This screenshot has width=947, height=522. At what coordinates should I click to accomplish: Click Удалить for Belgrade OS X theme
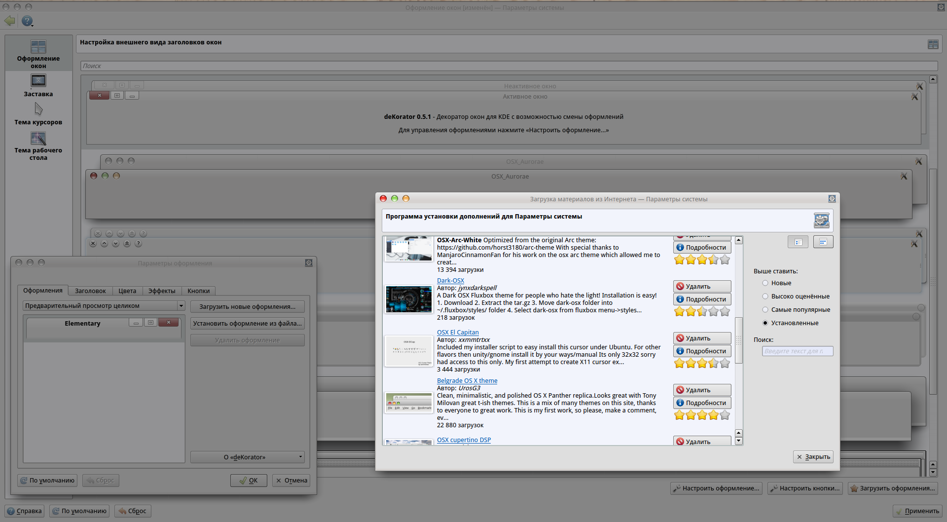point(702,390)
